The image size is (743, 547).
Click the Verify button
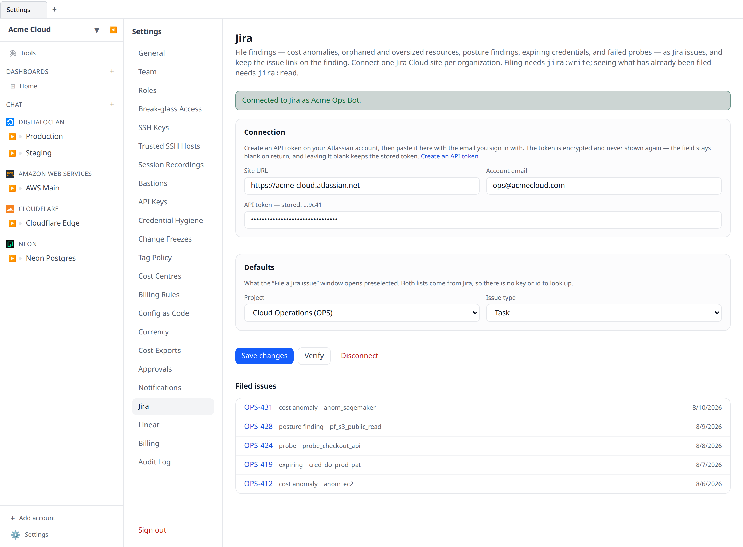pos(314,356)
